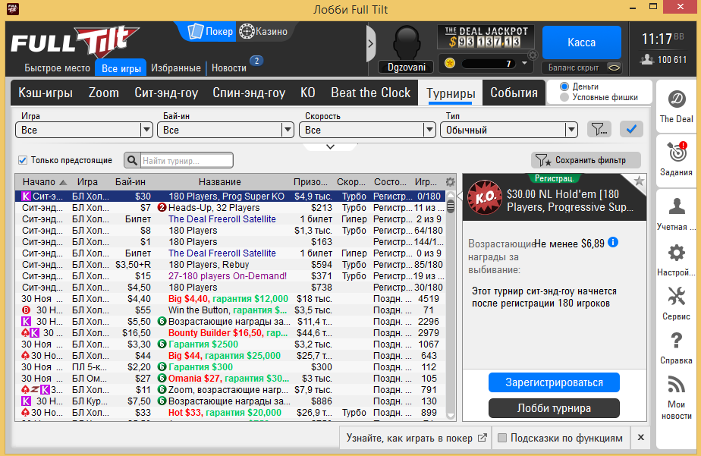The width and height of the screenshot is (701, 456).
Task: Click tournament list scrollbar thumb
Action: [x=451, y=207]
